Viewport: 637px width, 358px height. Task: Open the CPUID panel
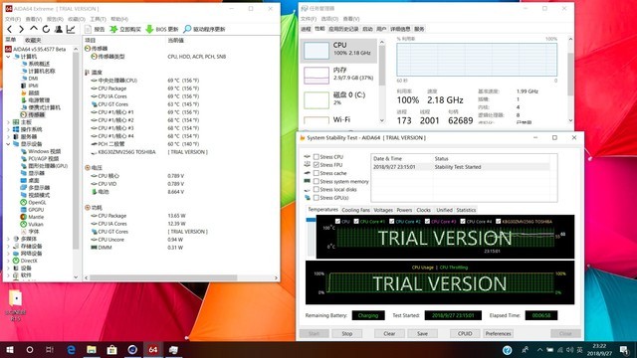click(x=465, y=334)
